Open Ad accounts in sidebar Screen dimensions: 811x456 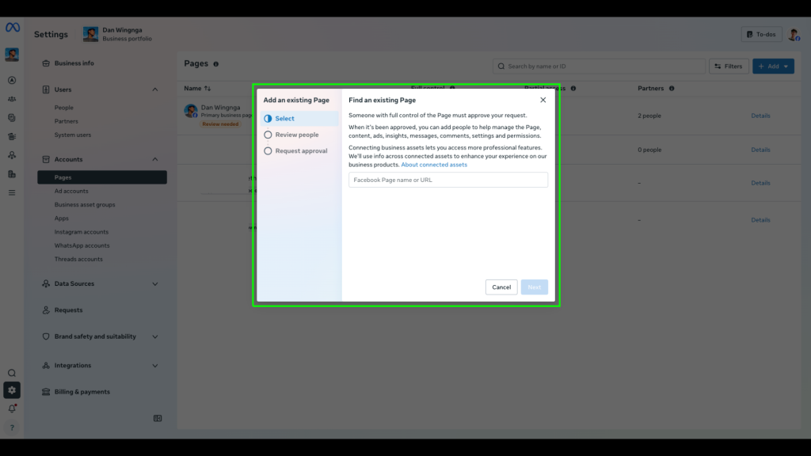tap(71, 192)
